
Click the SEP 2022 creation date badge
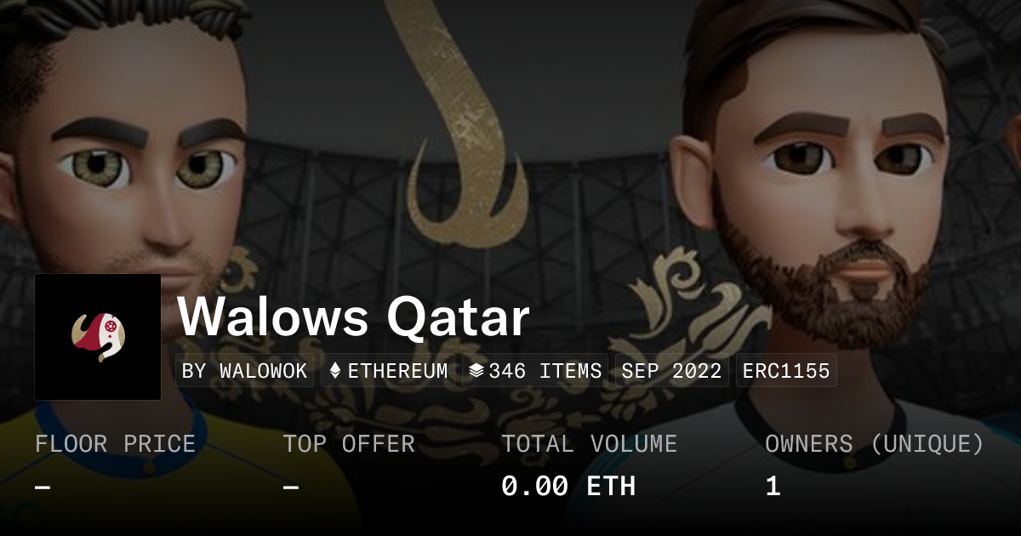click(x=671, y=371)
